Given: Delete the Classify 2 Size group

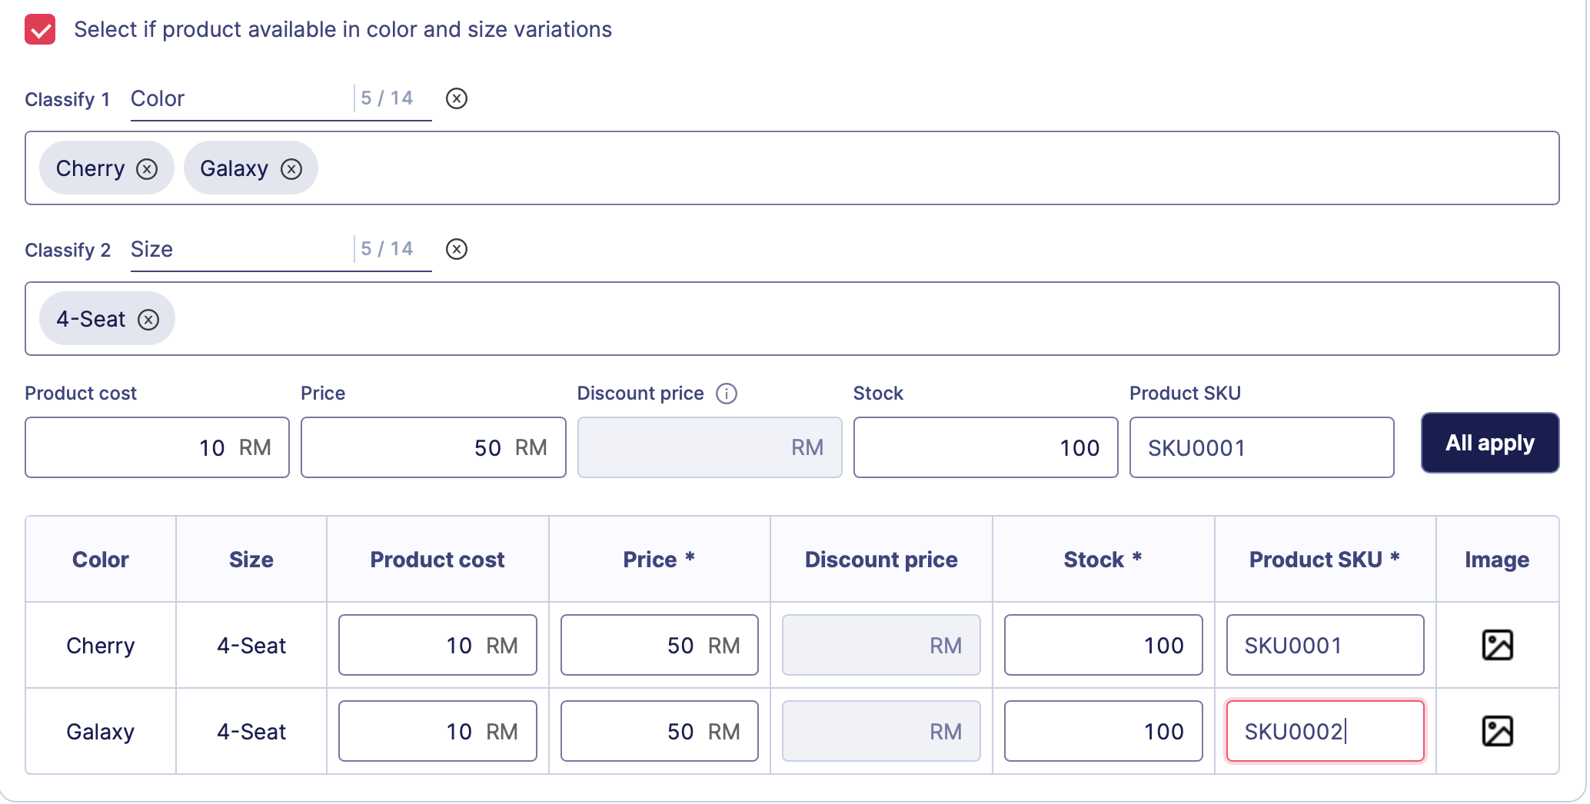Looking at the screenshot, I should (457, 249).
